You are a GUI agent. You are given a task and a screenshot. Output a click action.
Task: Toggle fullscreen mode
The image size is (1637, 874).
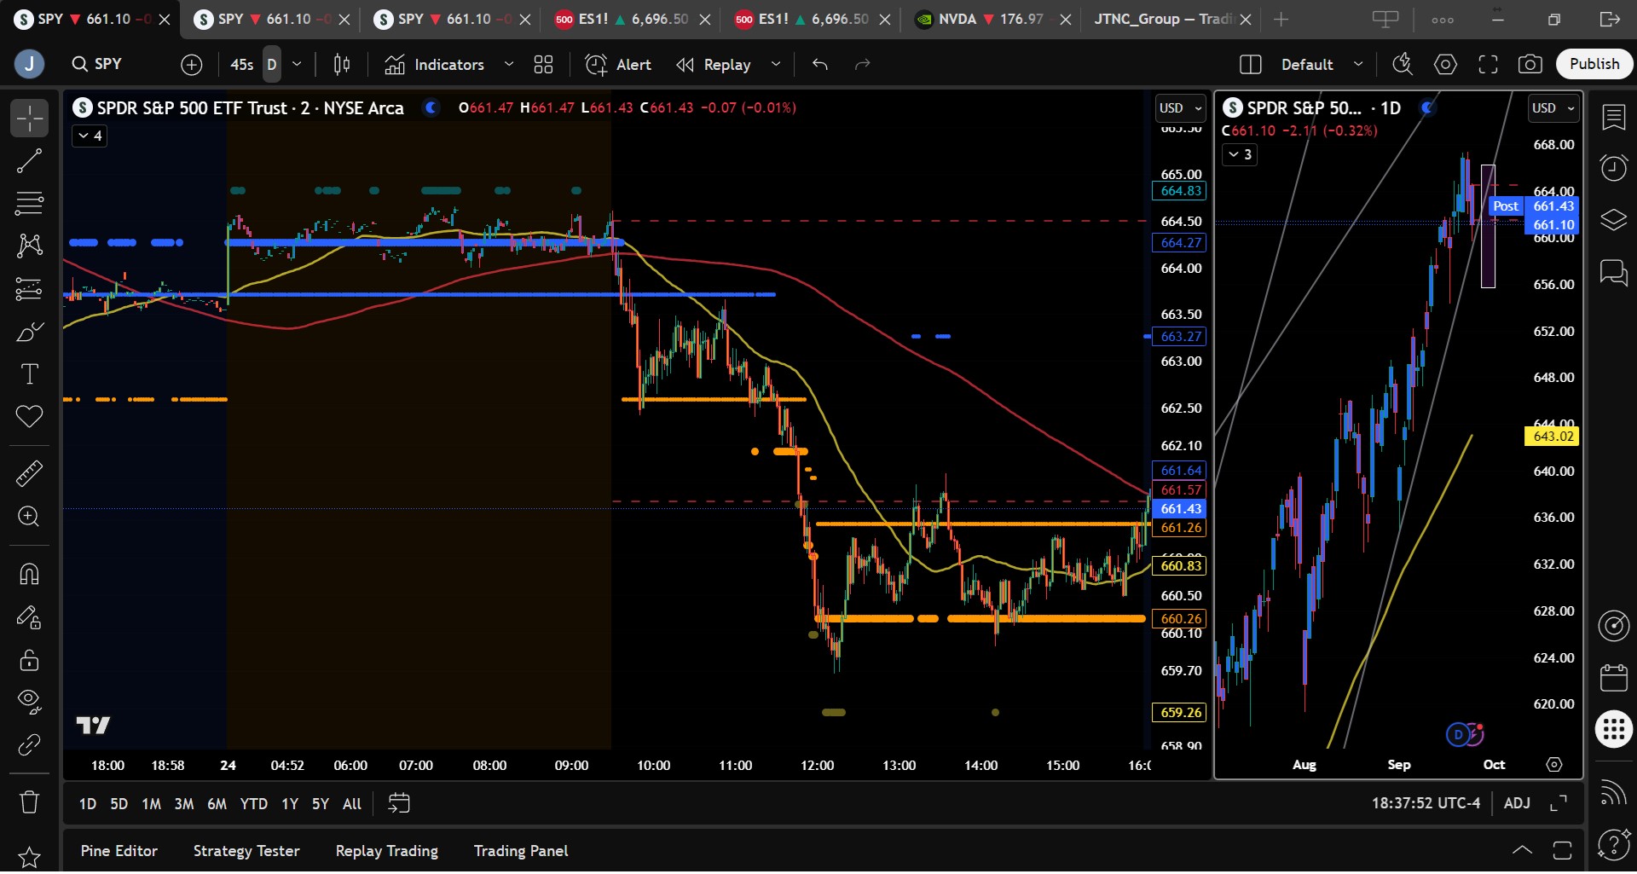[1488, 65]
